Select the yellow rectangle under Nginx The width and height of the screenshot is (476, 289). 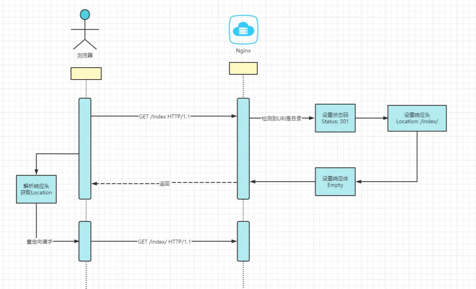point(243,68)
